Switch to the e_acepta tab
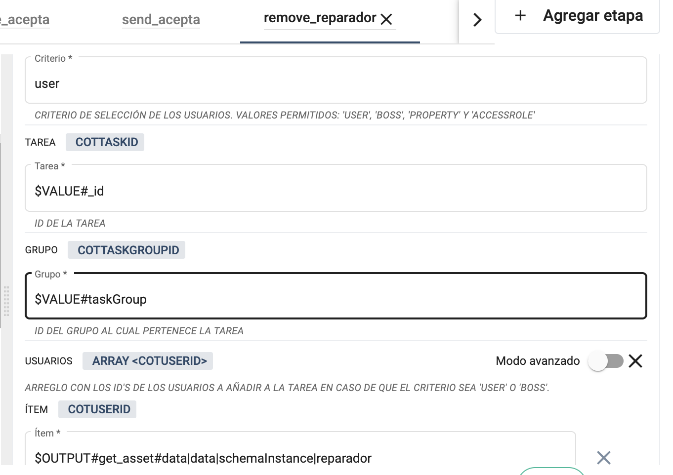 22,20
